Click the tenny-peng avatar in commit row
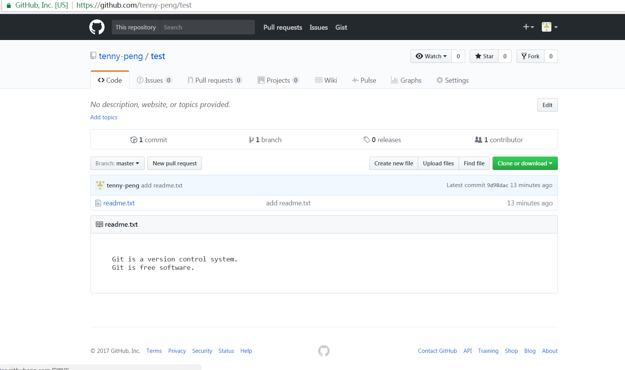The height and width of the screenshot is (370, 625). pyautogui.click(x=100, y=185)
